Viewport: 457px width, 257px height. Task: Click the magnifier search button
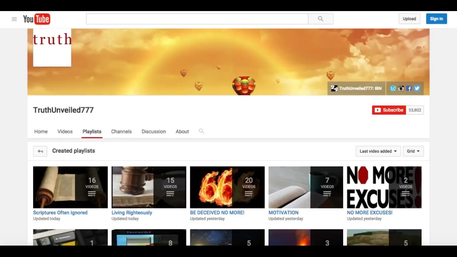[x=321, y=19]
